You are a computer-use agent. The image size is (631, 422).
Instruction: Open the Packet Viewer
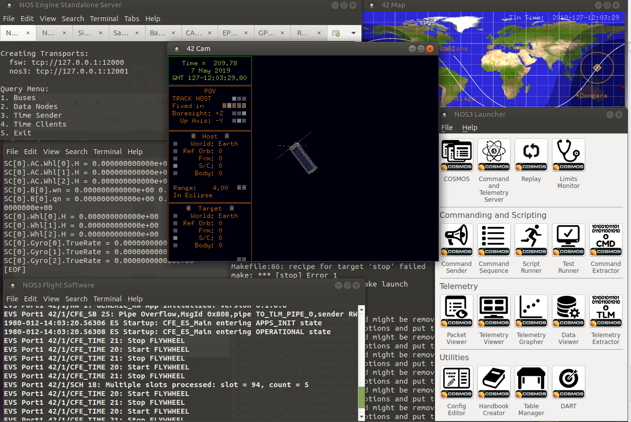[x=457, y=311]
